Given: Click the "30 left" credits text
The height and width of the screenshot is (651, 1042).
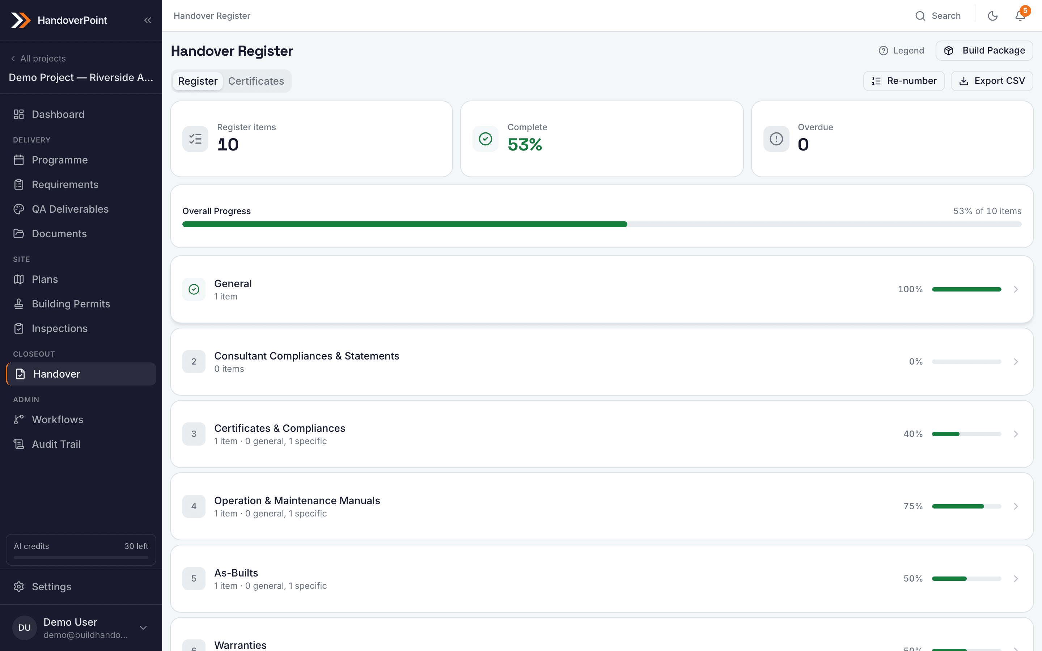Looking at the screenshot, I should coord(136,546).
